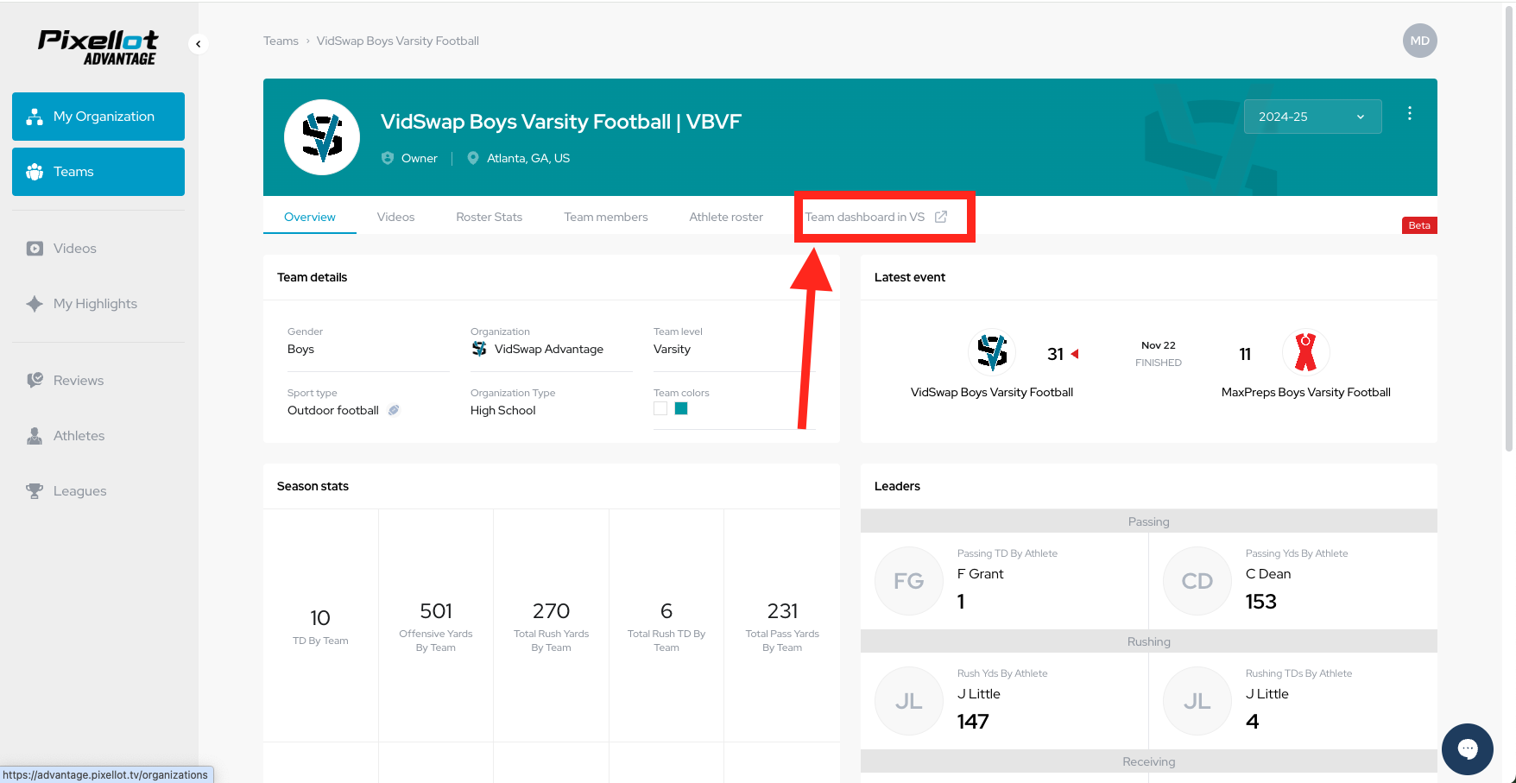Click VidSwap team logo in Latest event
The image size is (1516, 783).
pos(992,352)
